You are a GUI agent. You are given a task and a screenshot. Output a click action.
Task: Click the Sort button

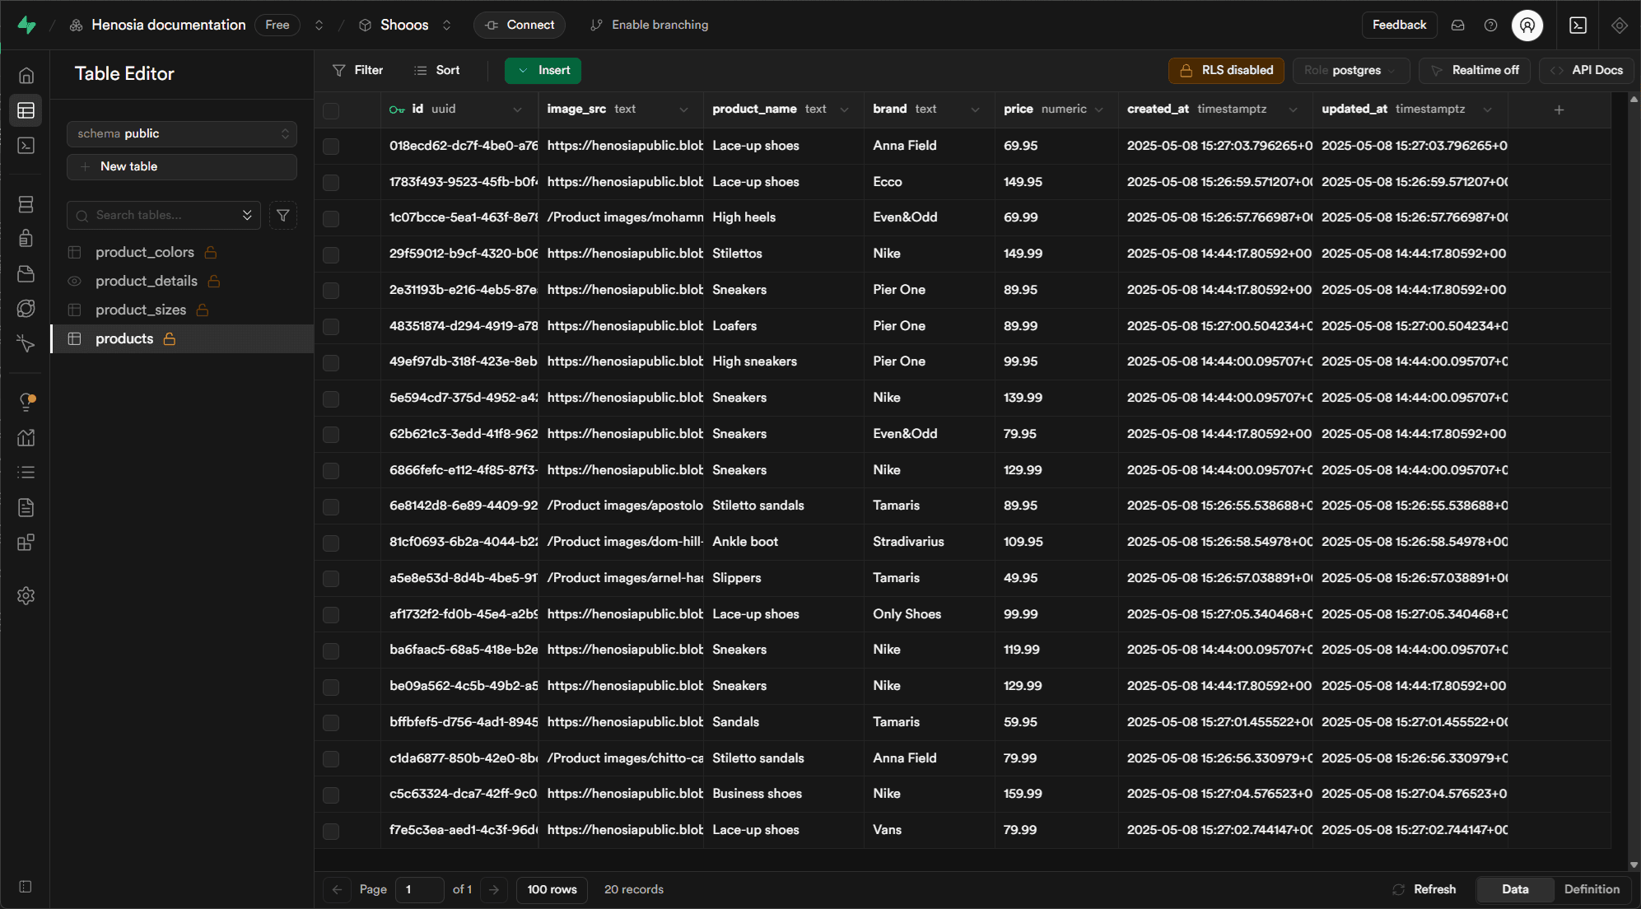(437, 71)
